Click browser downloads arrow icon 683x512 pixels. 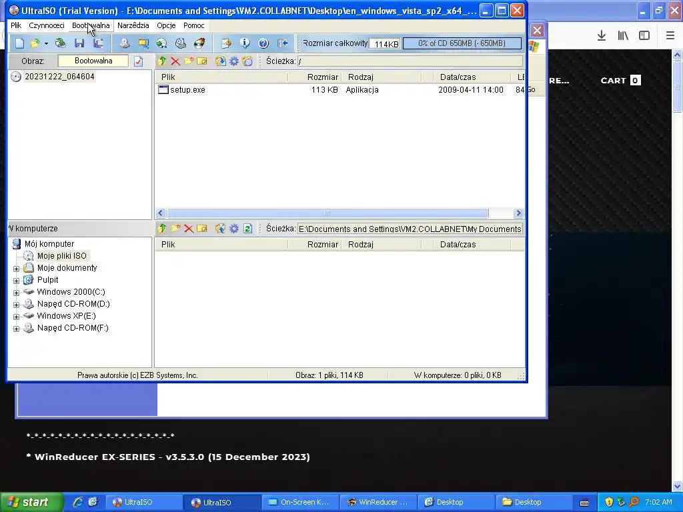(602, 36)
